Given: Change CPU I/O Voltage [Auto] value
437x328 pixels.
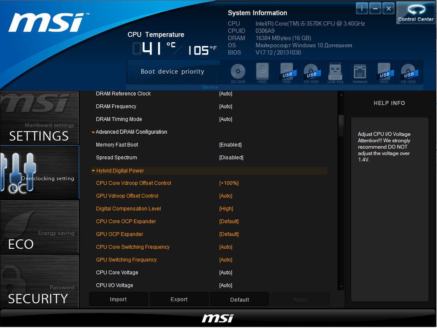Looking at the screenshot, I should pyautogui.click(x=226, y=286).
